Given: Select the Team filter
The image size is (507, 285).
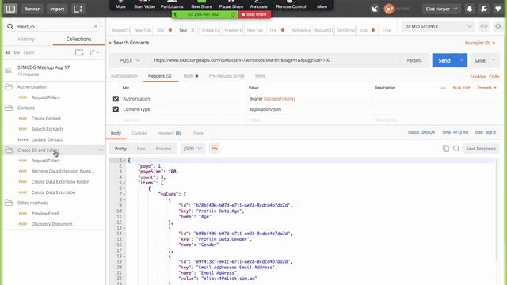Looking at the screenshot, I should (29, 52).
